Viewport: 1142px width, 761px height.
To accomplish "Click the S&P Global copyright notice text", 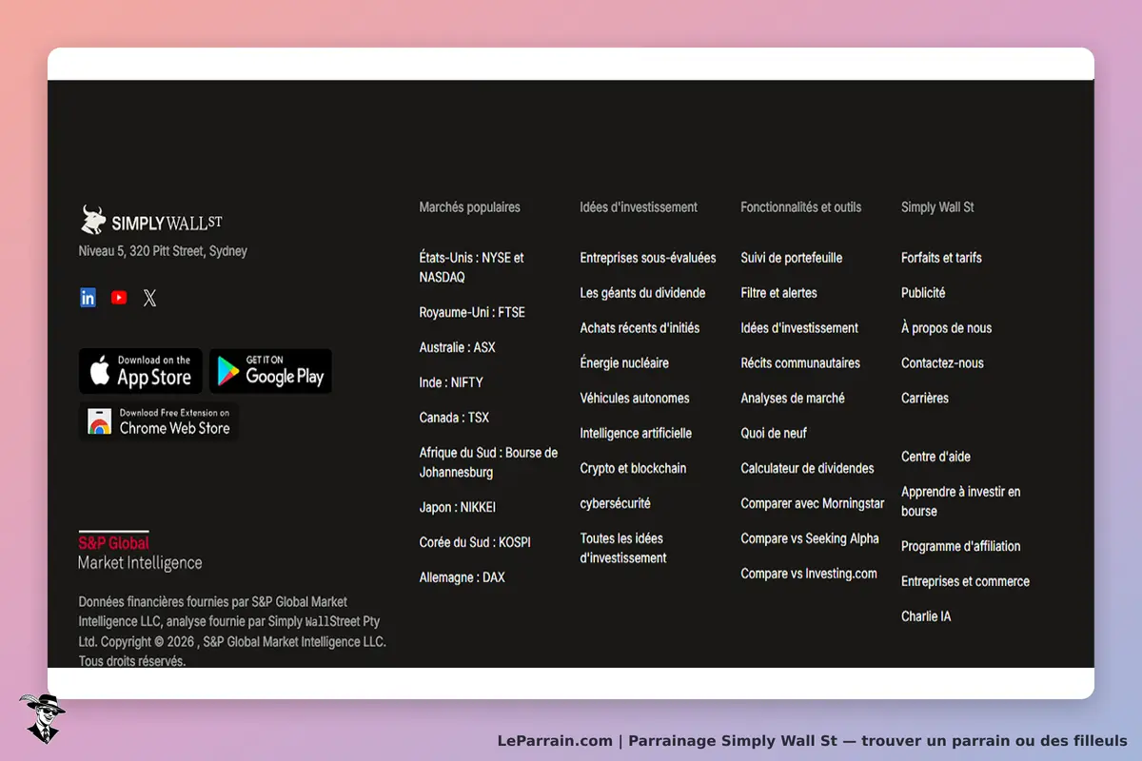I will coord(232,632).
